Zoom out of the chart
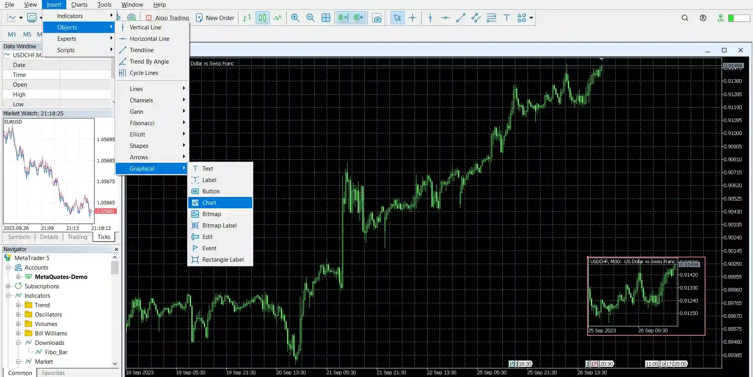753x377 pixels. (311, 18)
